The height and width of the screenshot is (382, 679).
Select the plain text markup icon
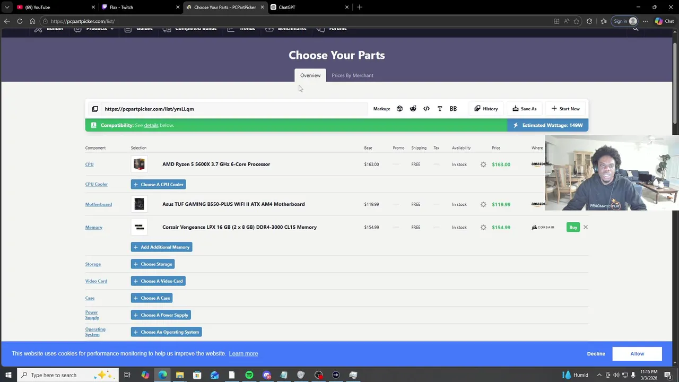440,109
